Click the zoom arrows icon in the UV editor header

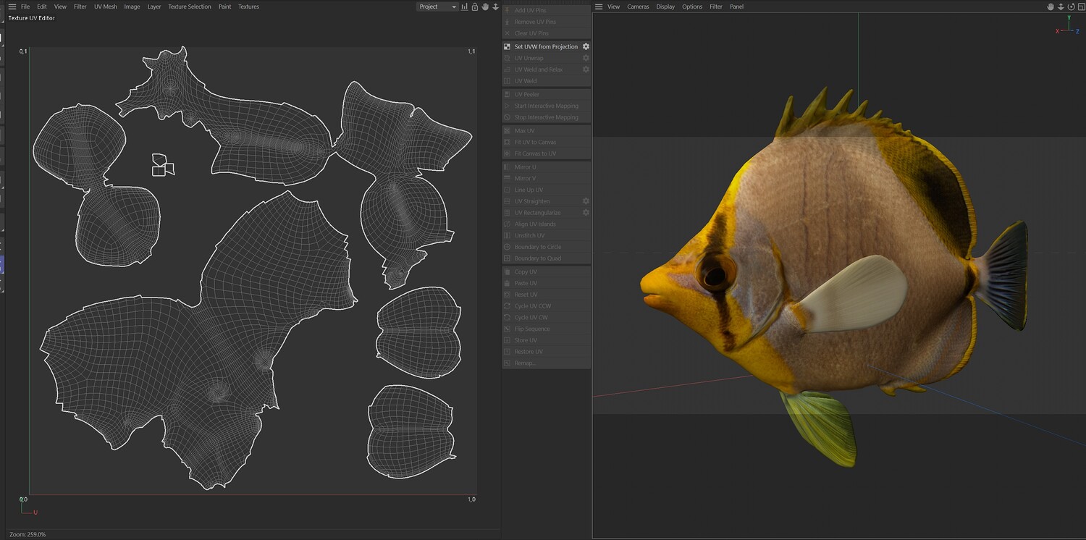(x=496, y=7)
